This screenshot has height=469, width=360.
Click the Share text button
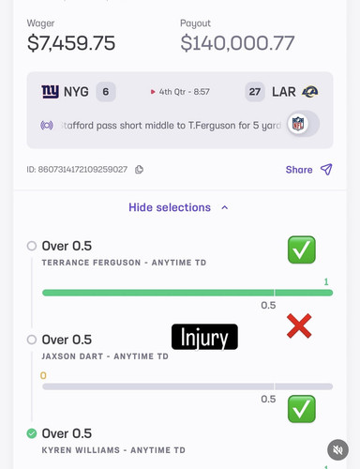pos(299,170)
